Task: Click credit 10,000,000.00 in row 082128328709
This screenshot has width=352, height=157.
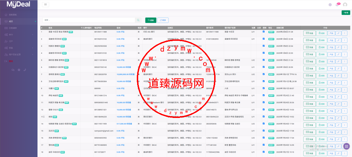Action: coord(125,74)
